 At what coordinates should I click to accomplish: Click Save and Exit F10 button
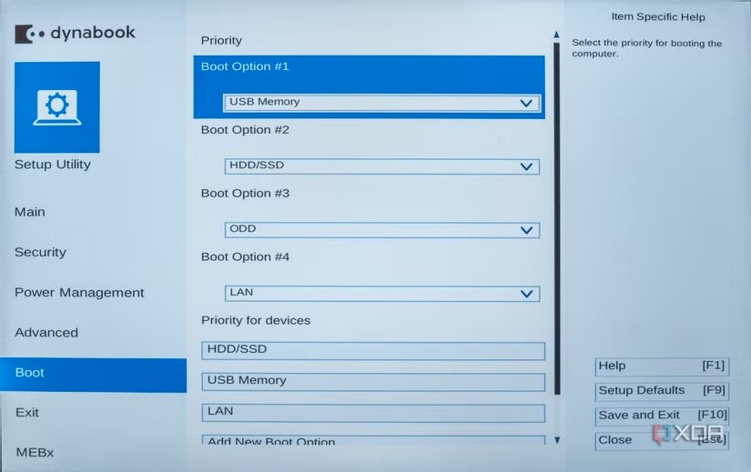(661, 415)
